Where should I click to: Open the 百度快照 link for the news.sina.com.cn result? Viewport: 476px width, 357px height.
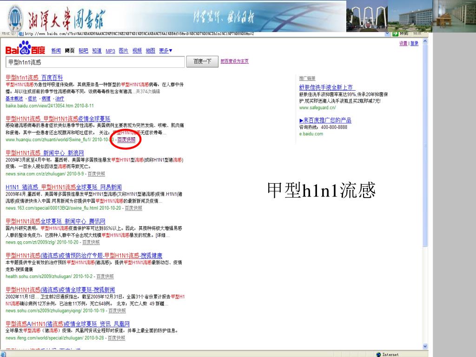(x=96, y=174)
